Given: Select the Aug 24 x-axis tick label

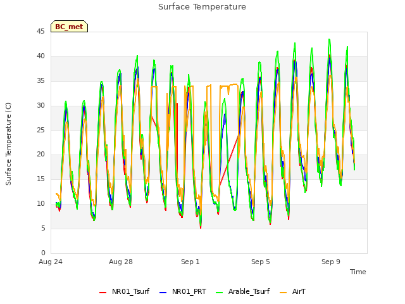Looking at the screenshot, I should point(51,262).
